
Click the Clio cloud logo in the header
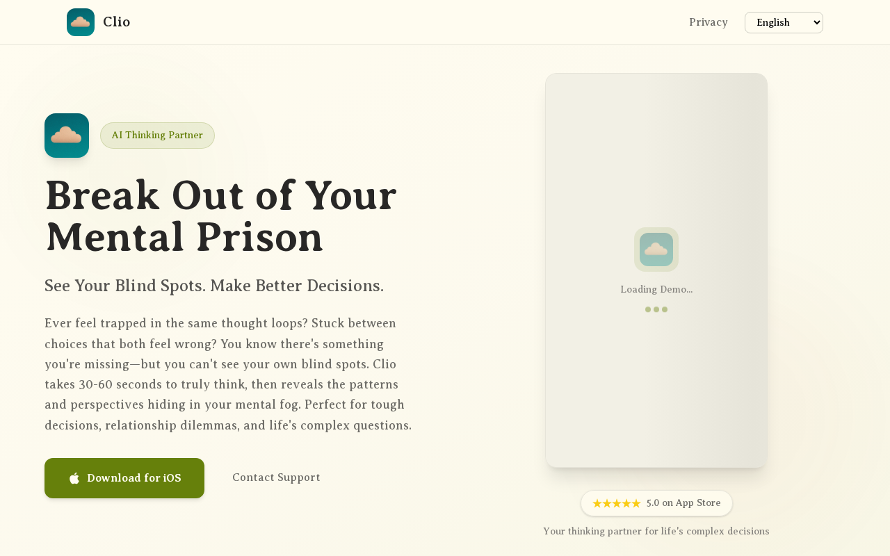tap(81, 22)
